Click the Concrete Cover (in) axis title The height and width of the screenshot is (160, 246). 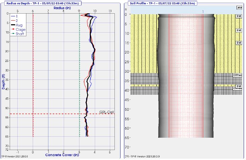click(63, 155)
